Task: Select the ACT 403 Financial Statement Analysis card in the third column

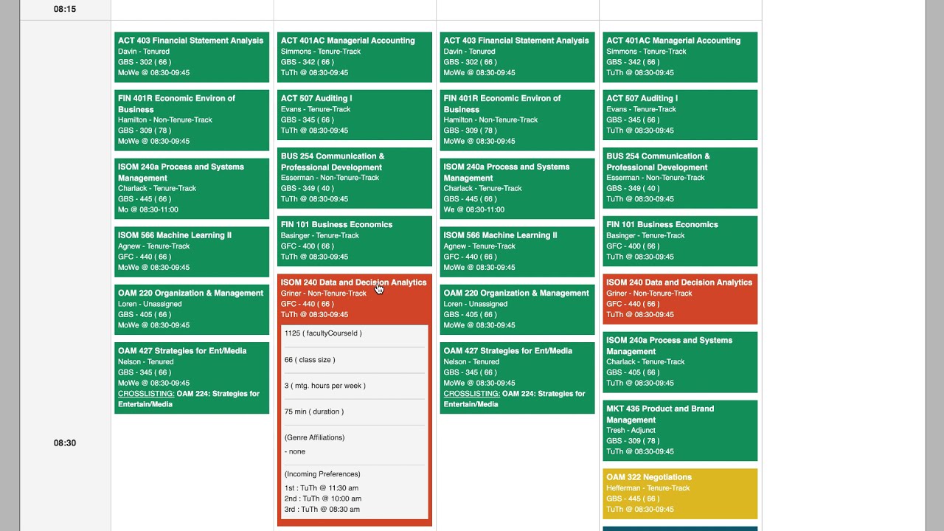Action: pos(517,57)
